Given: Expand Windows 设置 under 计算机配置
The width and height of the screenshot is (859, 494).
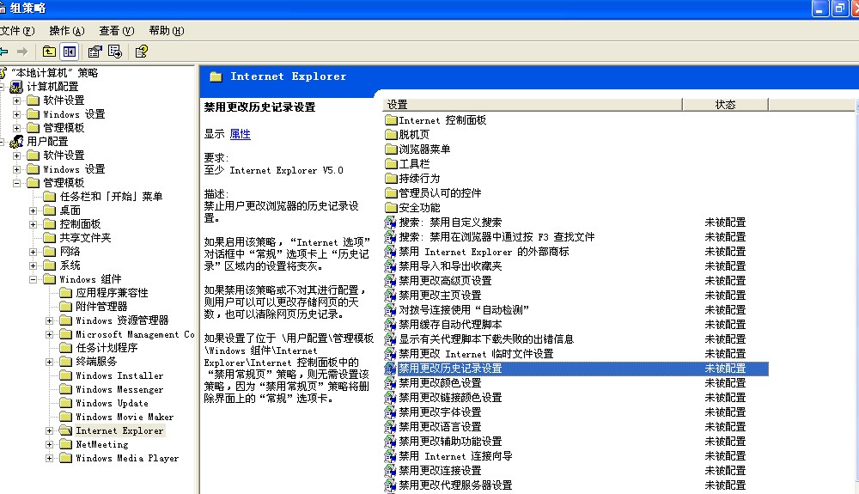Looking at the screenshot, I should click(x=16, y=114).
